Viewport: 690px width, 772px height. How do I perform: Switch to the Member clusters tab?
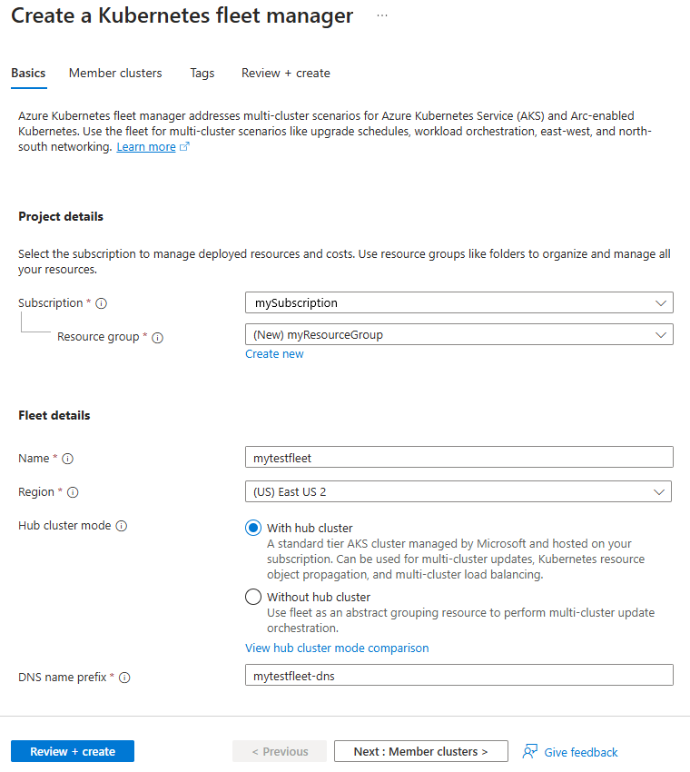click(x=115, y=73)
